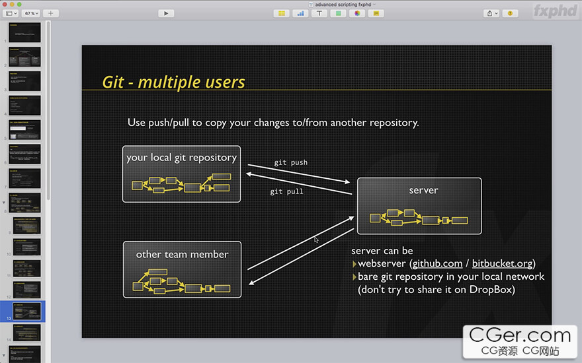Open document title 'advanced scripting fxphd' menu

point(342,5)
